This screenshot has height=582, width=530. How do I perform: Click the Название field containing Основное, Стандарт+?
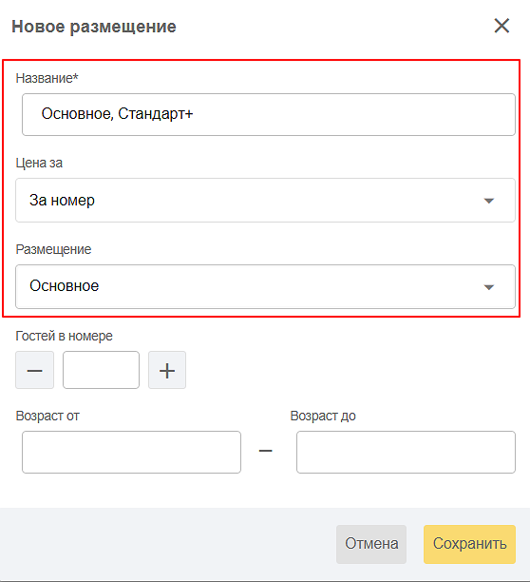pos(269,114)
